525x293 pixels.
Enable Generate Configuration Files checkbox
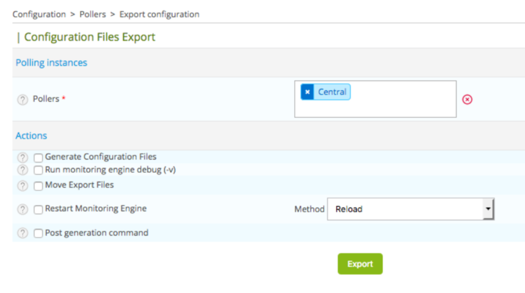coord(38,158)
